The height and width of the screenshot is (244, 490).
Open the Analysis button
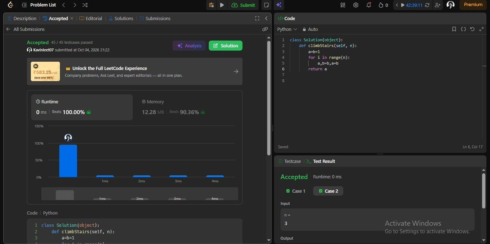[189, 46]
